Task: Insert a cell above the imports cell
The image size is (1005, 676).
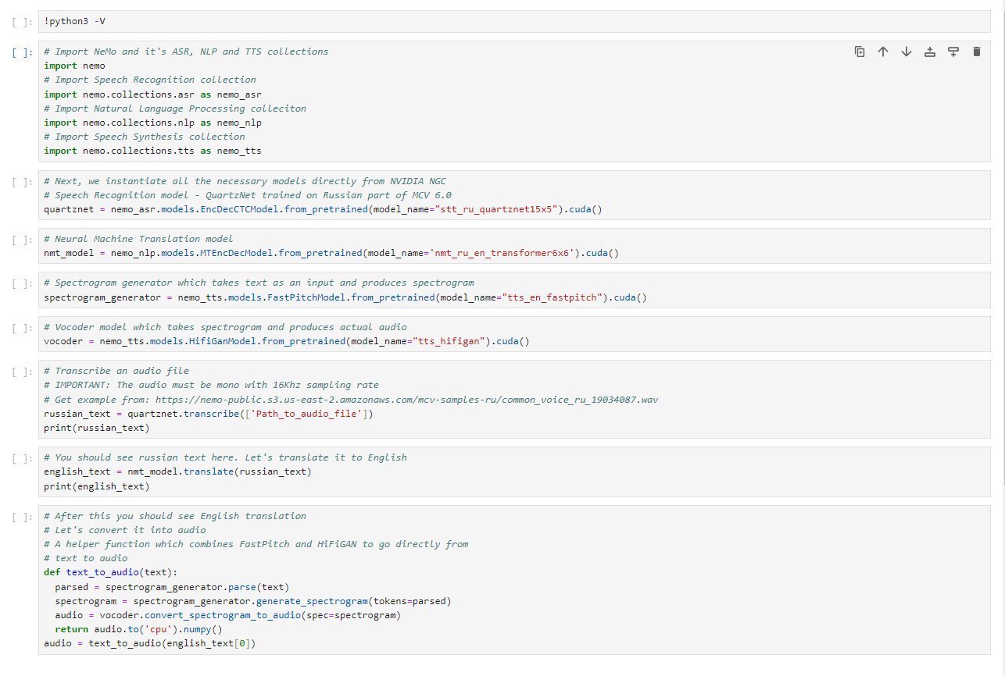Action: 930,52
